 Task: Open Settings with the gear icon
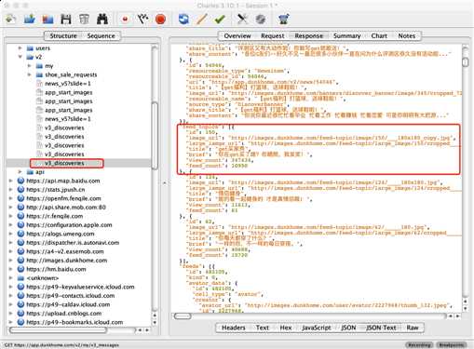tap(261, 20)
